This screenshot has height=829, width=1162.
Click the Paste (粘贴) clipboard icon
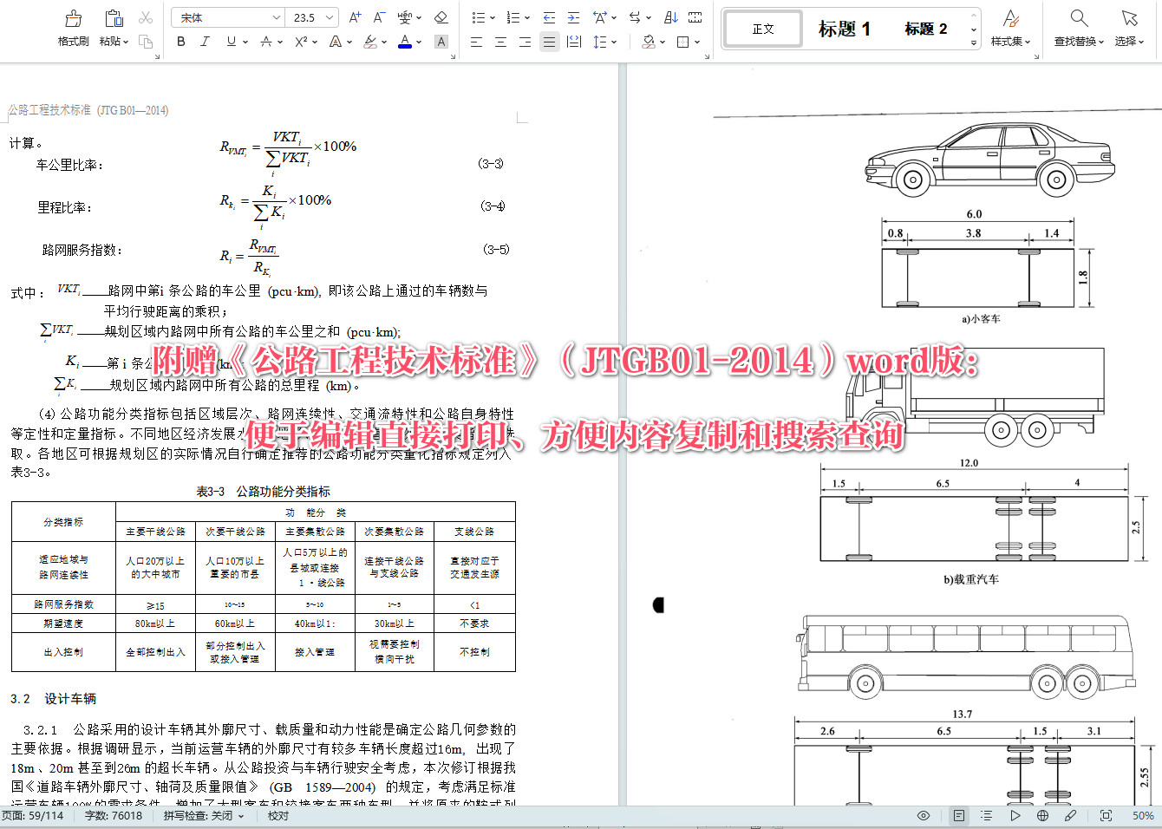click(114, 18)
